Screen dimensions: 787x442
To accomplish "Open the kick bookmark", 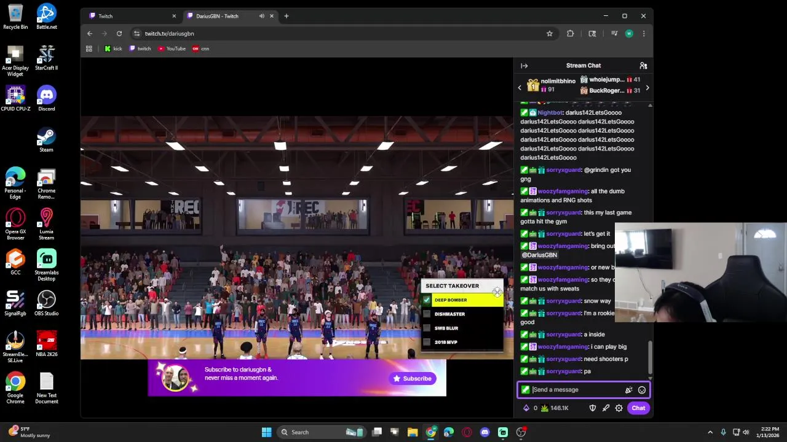I will (x=113, y=48).
